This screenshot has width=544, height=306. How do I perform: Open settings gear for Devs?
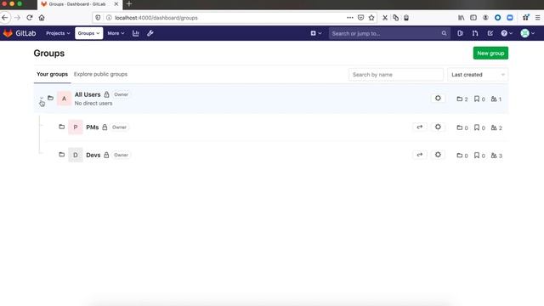click(438, 155)
